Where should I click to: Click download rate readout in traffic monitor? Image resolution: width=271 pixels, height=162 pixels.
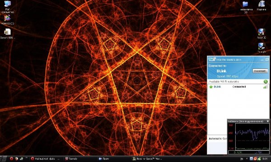238,153
